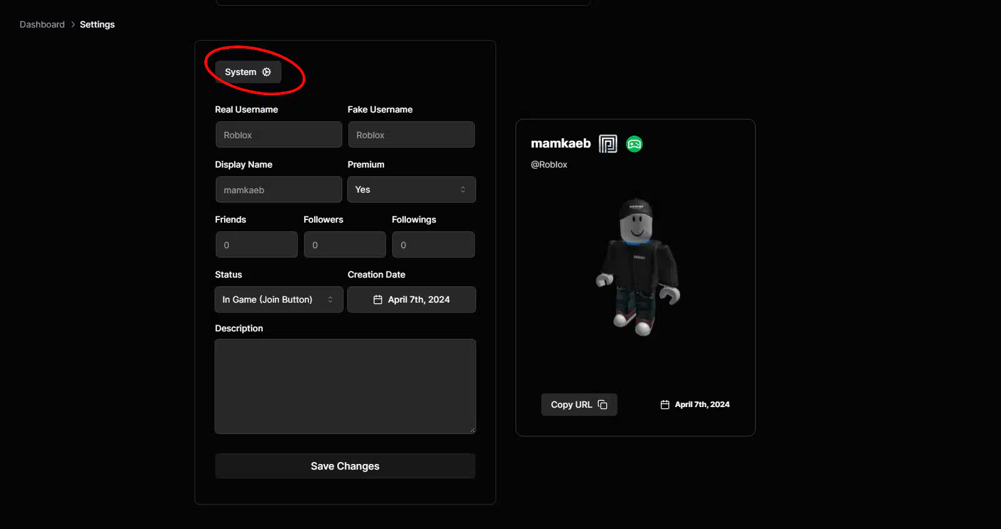
Task: Click the Description label
Action: 239,328
